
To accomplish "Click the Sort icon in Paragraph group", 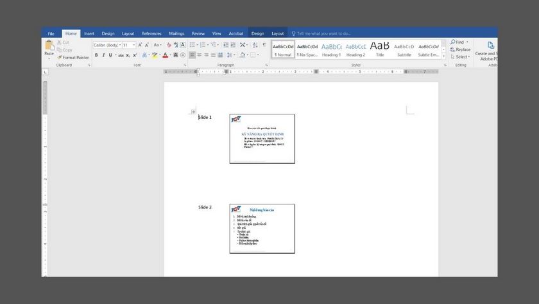I will point(255,45).
